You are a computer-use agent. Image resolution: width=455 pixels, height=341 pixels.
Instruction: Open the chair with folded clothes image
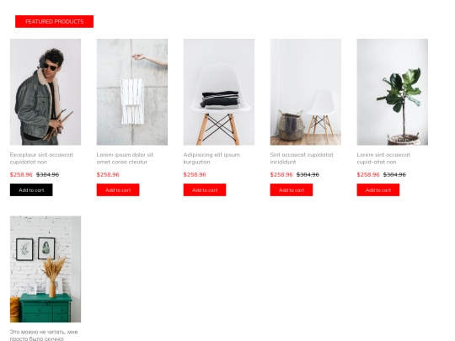coord(219,92)
